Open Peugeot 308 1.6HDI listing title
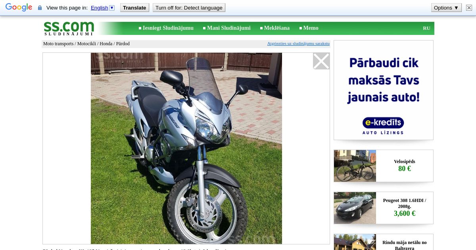The height and width of the screenshot is (250, 476). [405, 203]
